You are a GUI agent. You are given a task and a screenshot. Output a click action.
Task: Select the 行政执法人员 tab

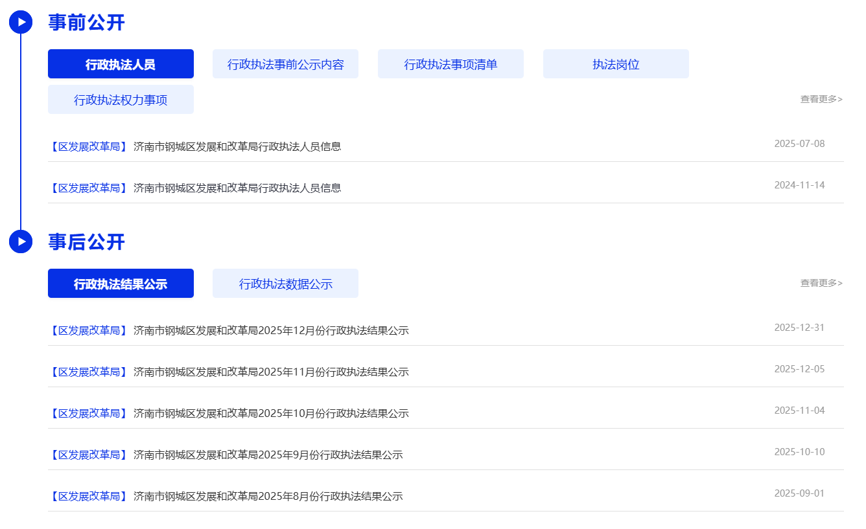pyautogui.click(x=121, y=64)
